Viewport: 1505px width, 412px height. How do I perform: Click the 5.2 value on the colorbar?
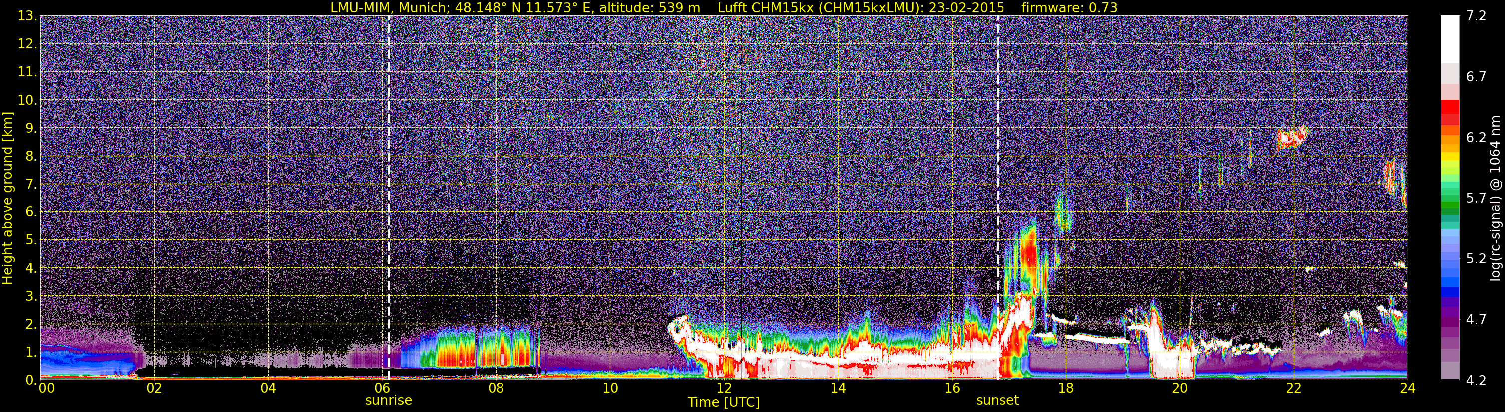[1476, 259]
